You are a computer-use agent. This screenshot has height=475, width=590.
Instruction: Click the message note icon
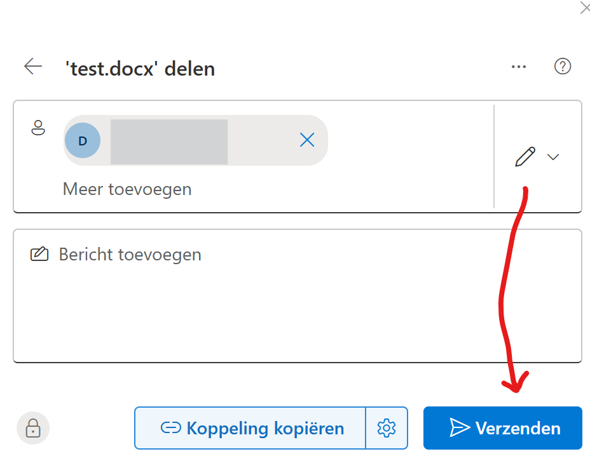click(x=39, y=255)
